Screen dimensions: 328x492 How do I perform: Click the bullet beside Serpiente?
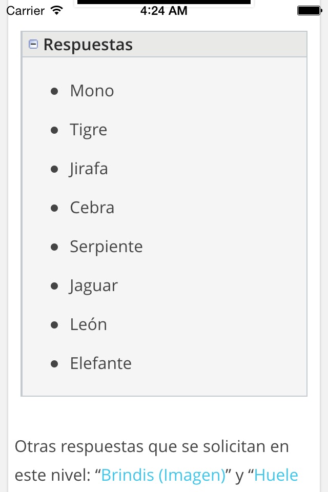tap(54, 247)
